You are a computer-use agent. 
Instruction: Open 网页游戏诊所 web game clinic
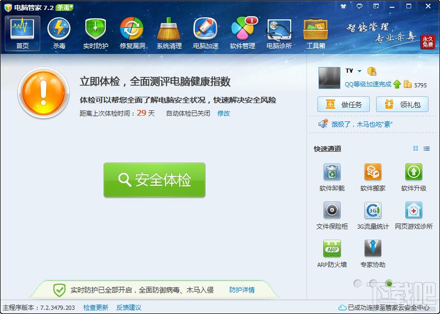click(x=414, y=216)
